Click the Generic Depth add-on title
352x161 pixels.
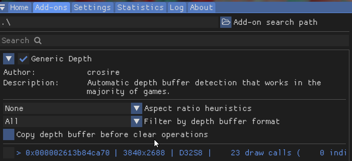click(61, 59)
